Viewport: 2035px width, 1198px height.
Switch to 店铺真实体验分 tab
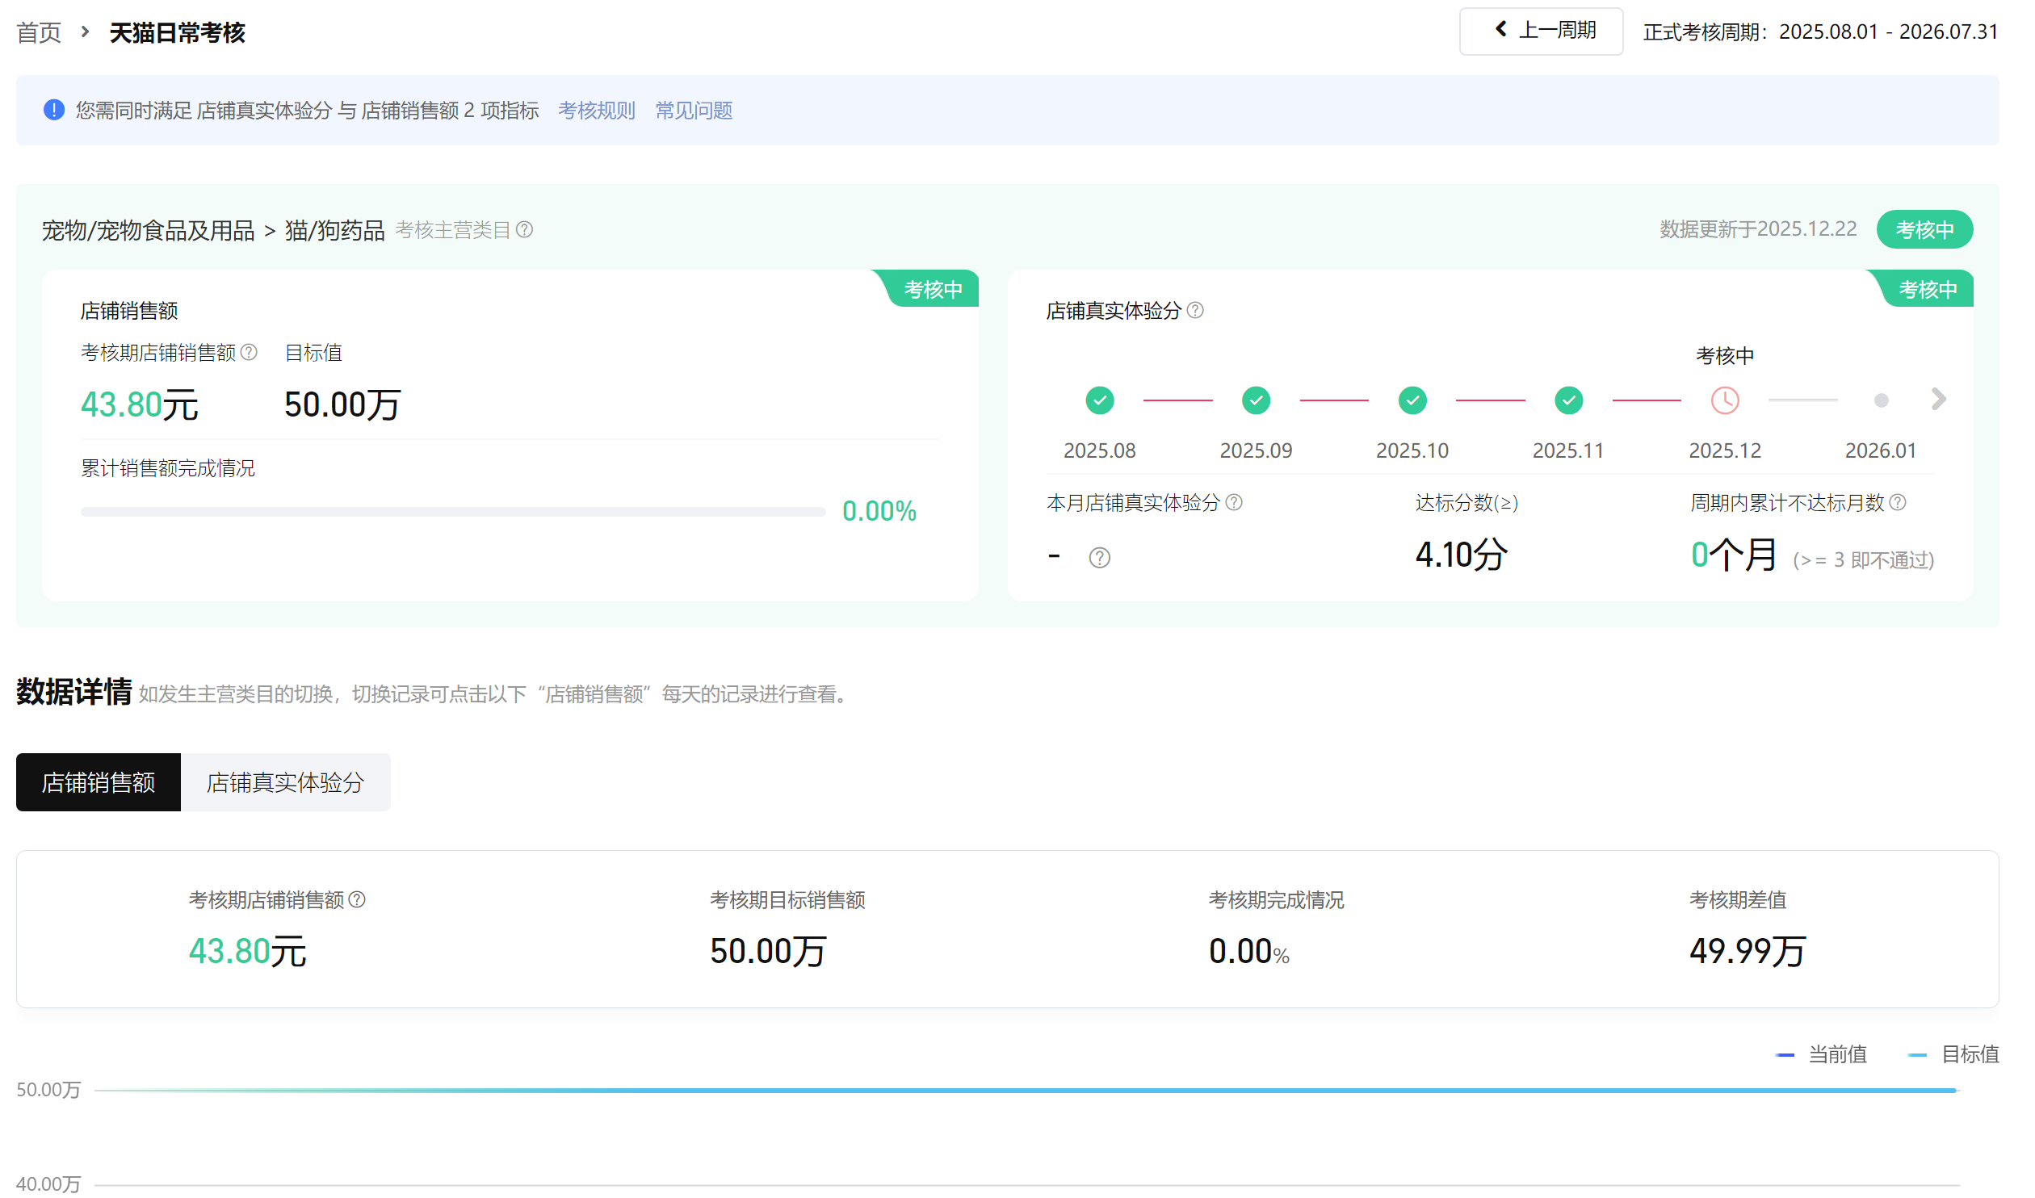point(285,783)
